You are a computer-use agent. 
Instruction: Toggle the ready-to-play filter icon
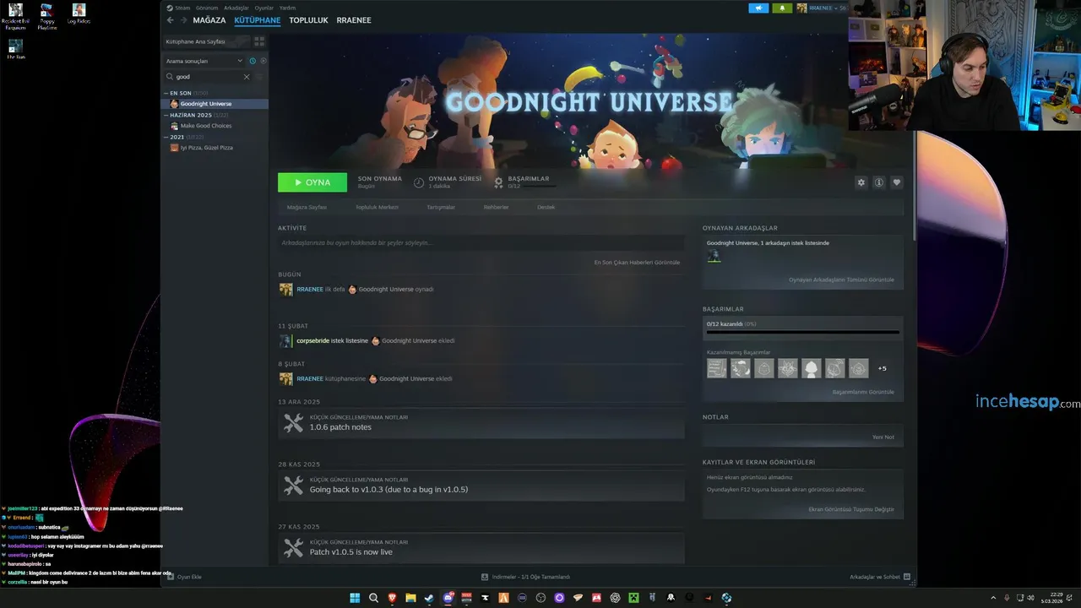tap(263, 61)
